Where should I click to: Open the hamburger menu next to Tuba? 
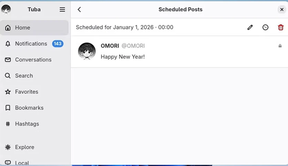[62, 10]
